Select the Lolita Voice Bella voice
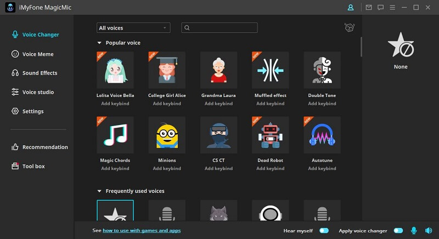The image size is (439, 239). [x=115, y=70]
